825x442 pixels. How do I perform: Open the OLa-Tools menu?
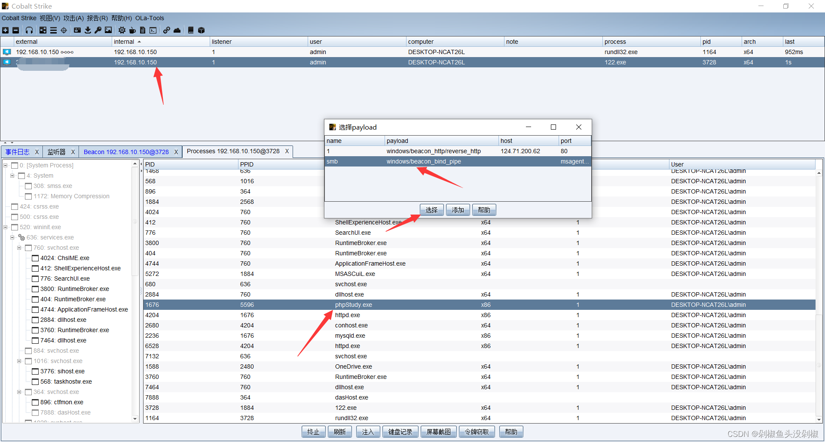(x=150, y=18)
